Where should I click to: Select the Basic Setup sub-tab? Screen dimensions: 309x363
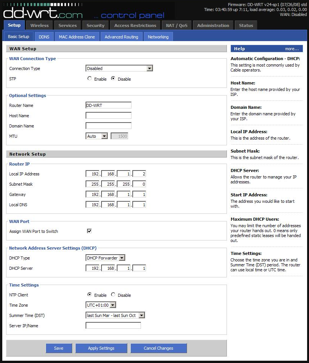pyautogui.click(x=19, y=37)
